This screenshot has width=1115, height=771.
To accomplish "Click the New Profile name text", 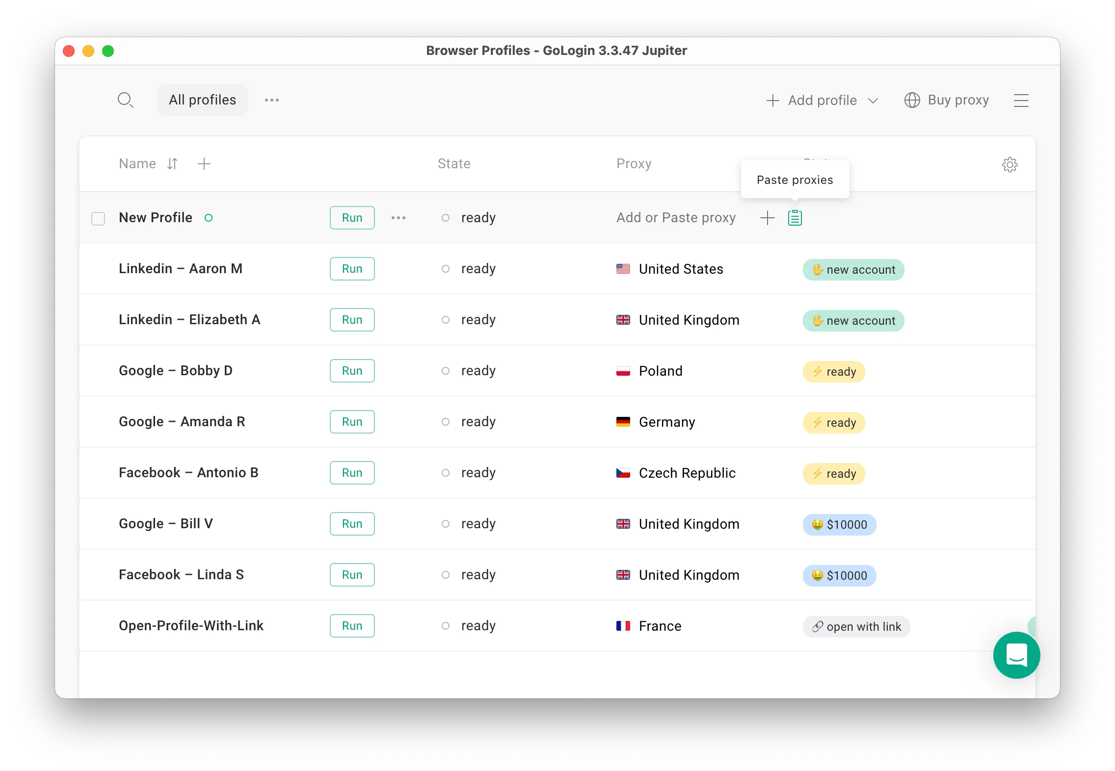I will (156, 218).
